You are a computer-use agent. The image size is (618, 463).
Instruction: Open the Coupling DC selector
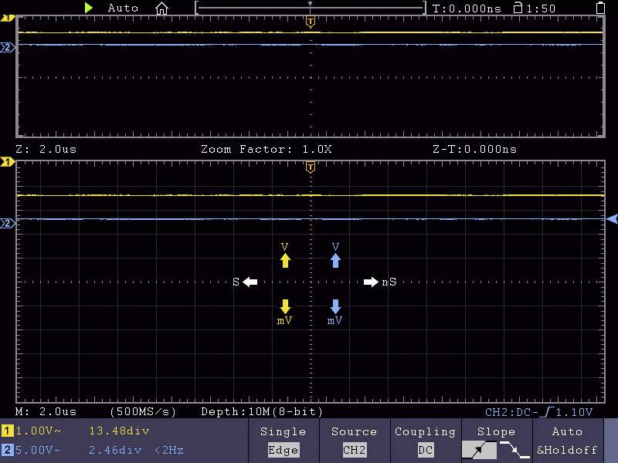point(425,441)
